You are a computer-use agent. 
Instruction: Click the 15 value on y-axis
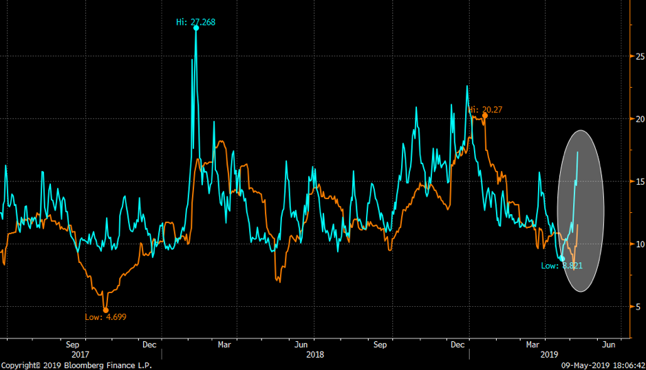click(x=640, y=182)
